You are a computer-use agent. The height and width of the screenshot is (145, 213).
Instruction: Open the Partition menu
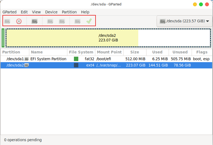point(69,12)
